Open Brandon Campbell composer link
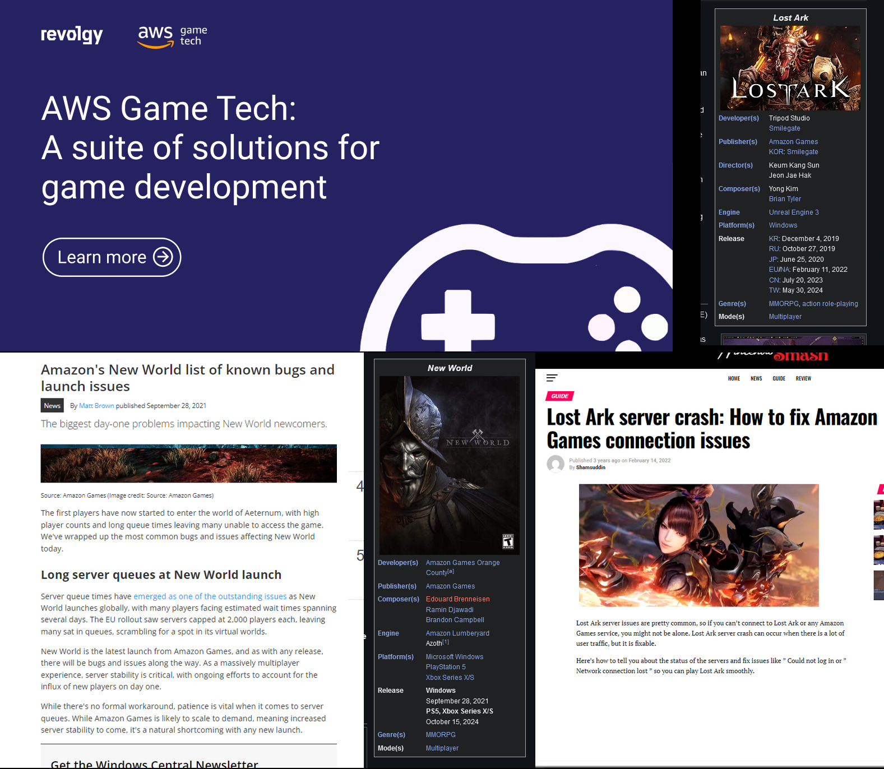 455,620
